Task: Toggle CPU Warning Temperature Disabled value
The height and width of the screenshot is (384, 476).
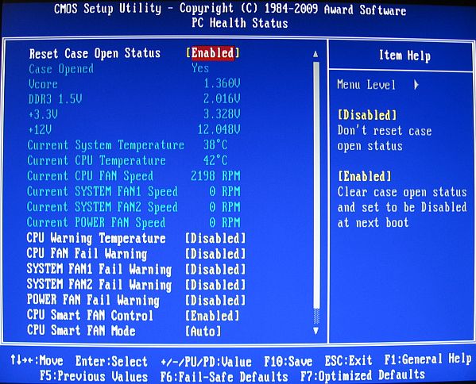Action: tap(215, 239)
